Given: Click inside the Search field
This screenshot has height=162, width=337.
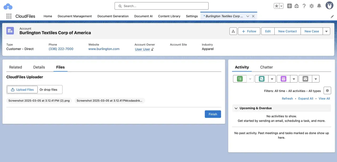Looking at the screenshot, I should (161, 6).
